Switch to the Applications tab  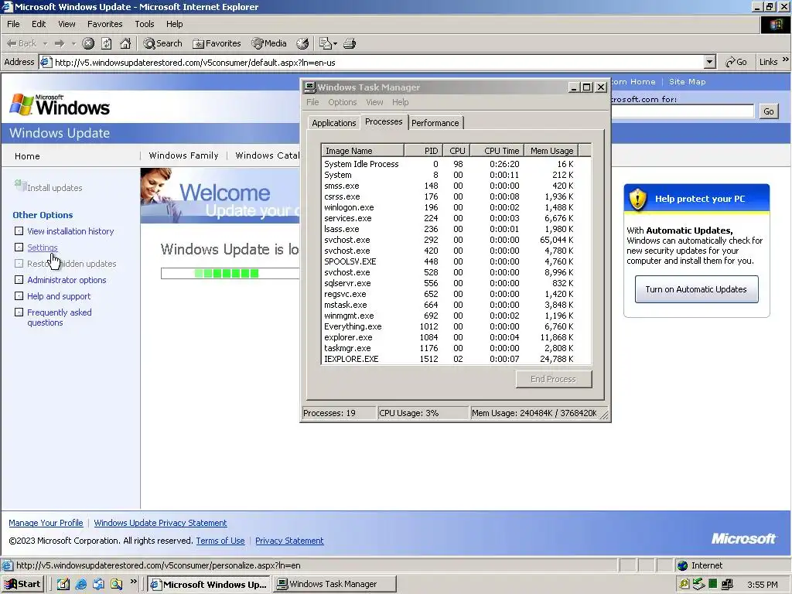(x=333, y=123)
